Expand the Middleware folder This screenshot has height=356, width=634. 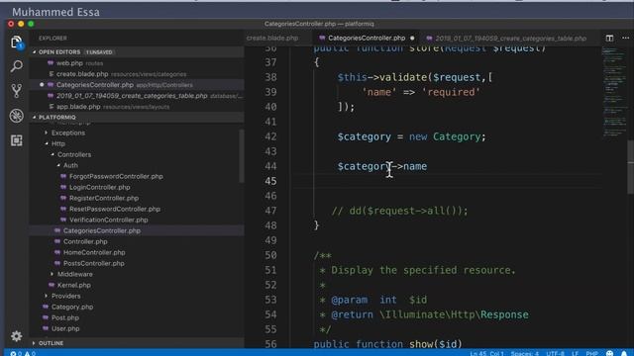pos(75,274)
